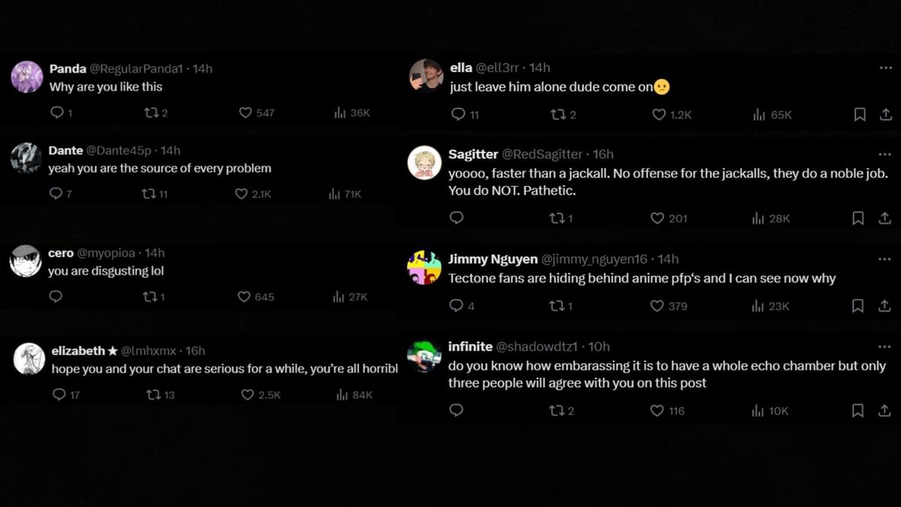Retweet Jimmy Nguyen's Tectone fans tweet

pos(557,306)
